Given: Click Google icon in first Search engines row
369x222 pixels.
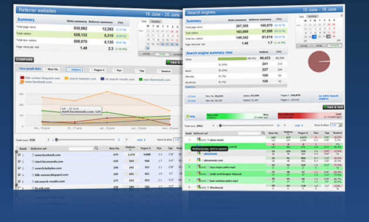Looking at the screenshot, I should pos(199,140).
